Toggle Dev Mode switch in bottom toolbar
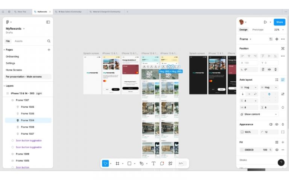Image resolution: width=289 pixels, height=180 pixels. coord(181,163)
